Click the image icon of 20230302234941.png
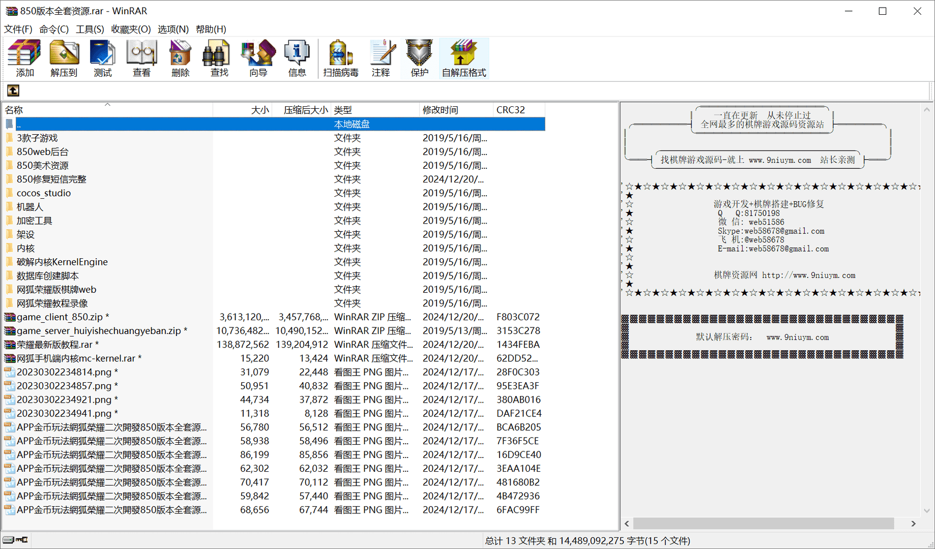 (10, 413)
